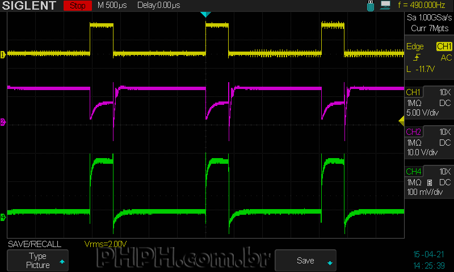The image size is (454, 272).
Task: Click the 10.0 V/div scale of CH2
Action: 422,152
